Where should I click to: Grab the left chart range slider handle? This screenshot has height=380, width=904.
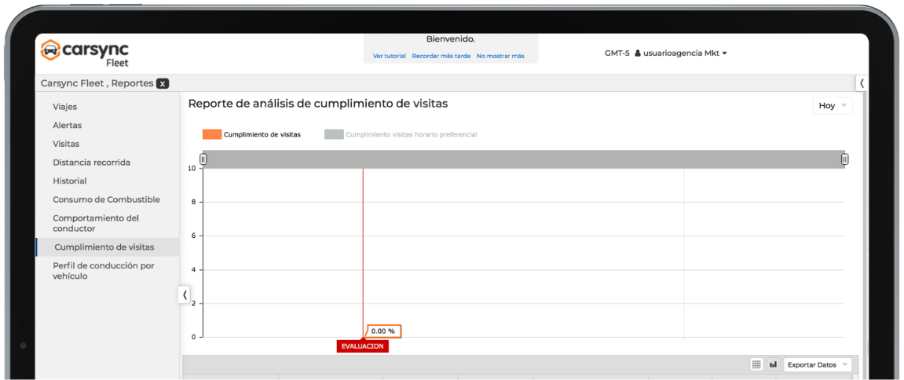point(203,159)
